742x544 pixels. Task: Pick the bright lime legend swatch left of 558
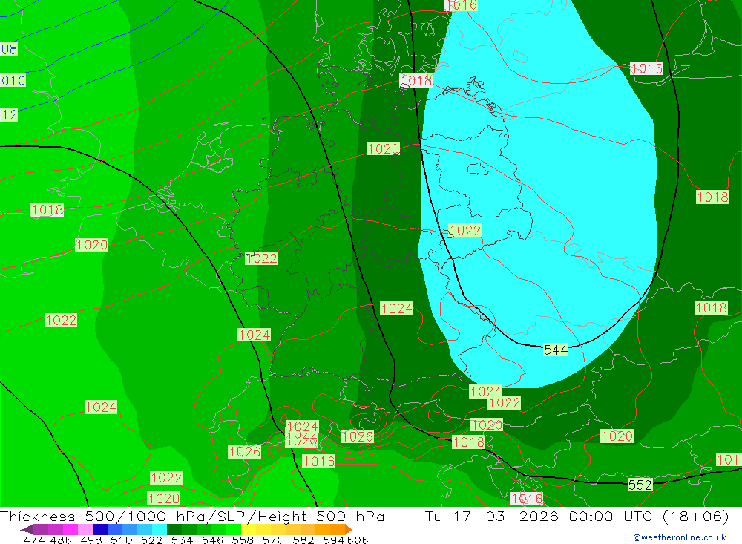point(234,529)
